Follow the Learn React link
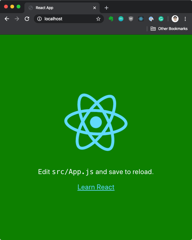The width and height of the screenshot is (192, 240). tap(96, 187)
